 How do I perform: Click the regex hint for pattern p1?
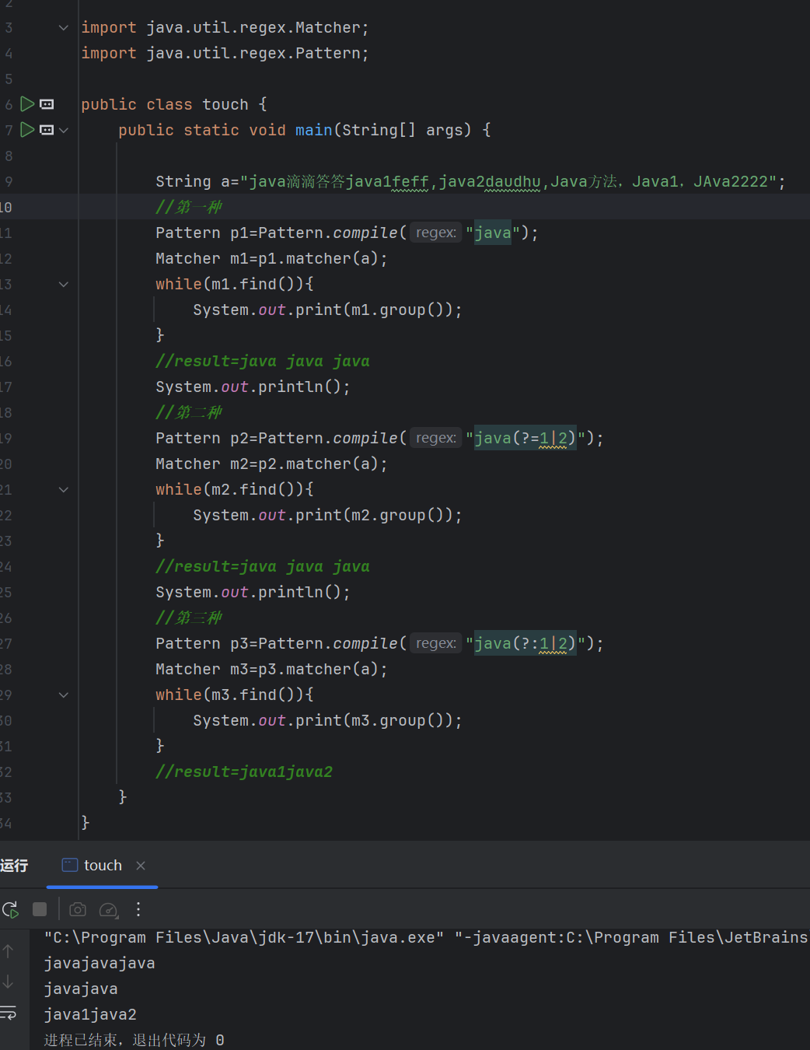point(436,233)
